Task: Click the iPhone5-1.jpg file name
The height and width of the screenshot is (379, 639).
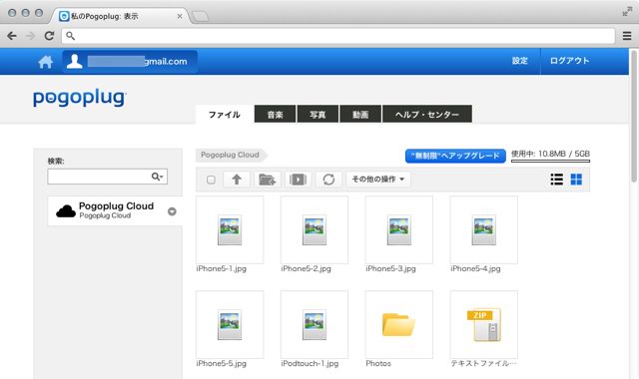Action: 222,268
